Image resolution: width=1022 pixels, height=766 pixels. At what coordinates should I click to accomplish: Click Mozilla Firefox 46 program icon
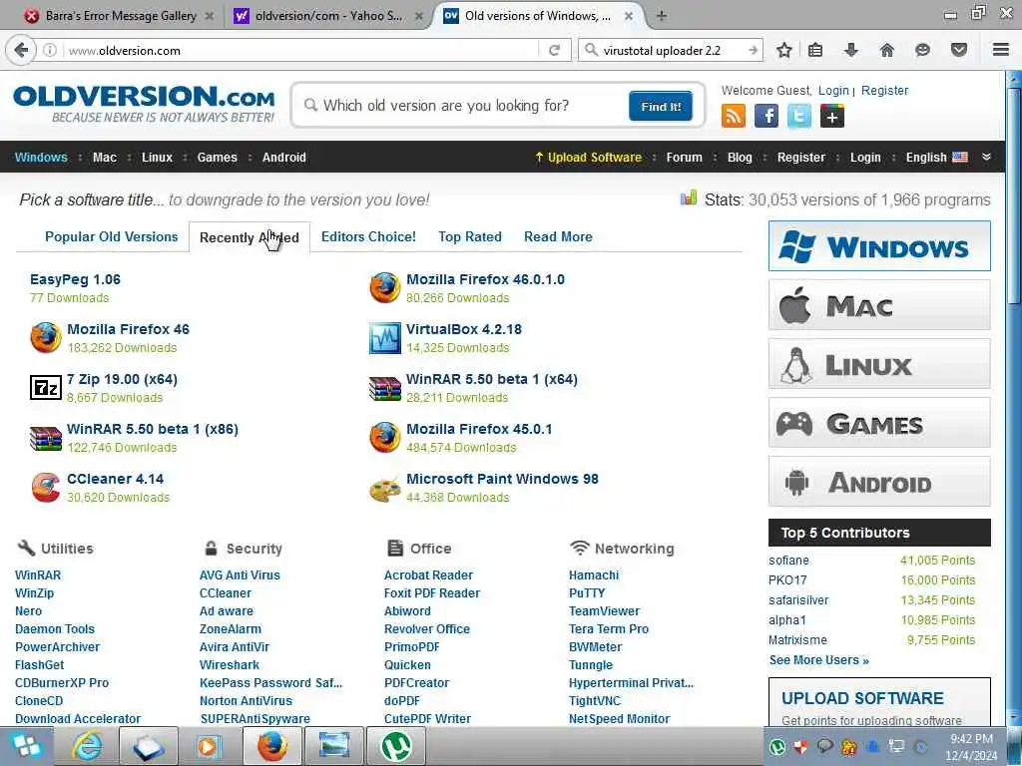(46, 337)
